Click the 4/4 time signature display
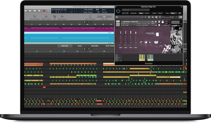Screen dimensions: 211x124 97,10
